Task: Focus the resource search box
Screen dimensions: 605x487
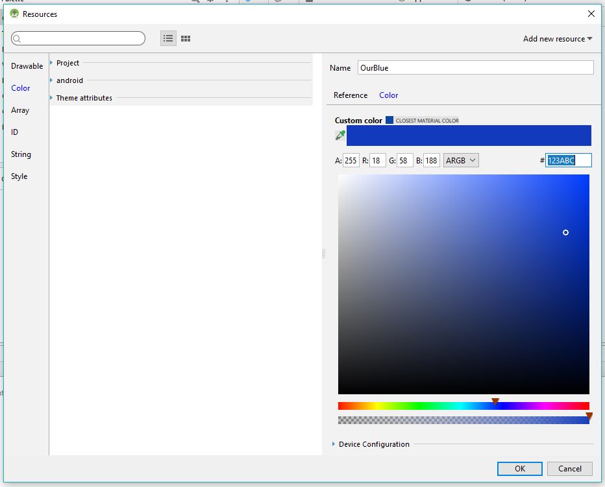Action: (x=79, y=38)
